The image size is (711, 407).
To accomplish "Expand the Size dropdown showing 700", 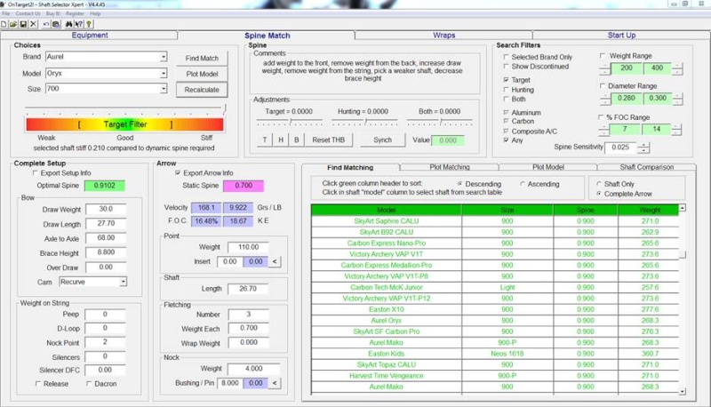I will pos(164,88).
